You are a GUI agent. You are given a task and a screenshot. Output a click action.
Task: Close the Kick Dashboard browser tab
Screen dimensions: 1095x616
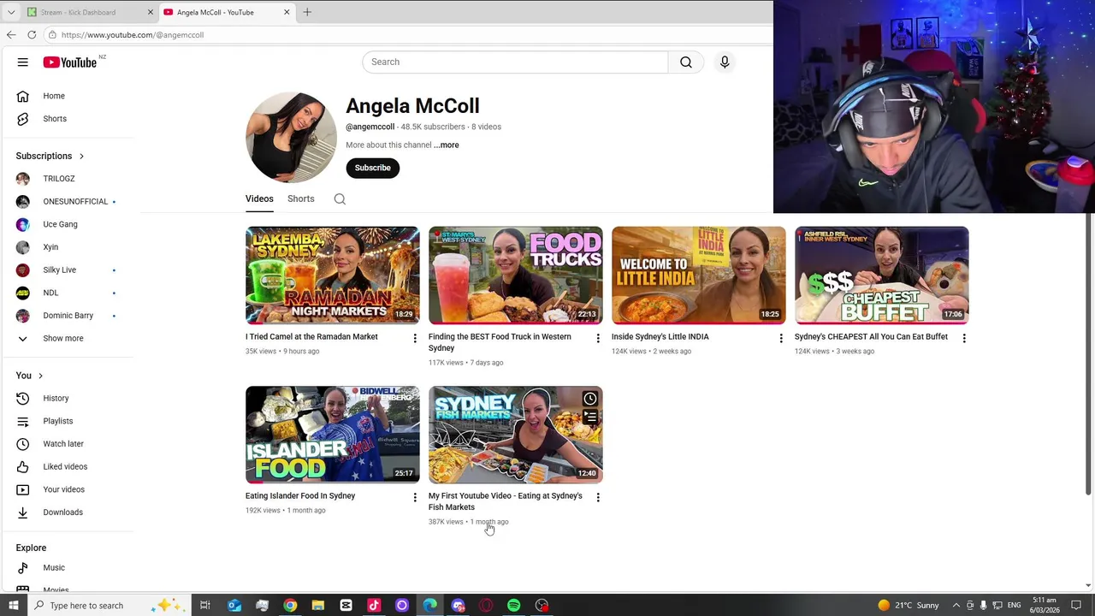point(151,12)
